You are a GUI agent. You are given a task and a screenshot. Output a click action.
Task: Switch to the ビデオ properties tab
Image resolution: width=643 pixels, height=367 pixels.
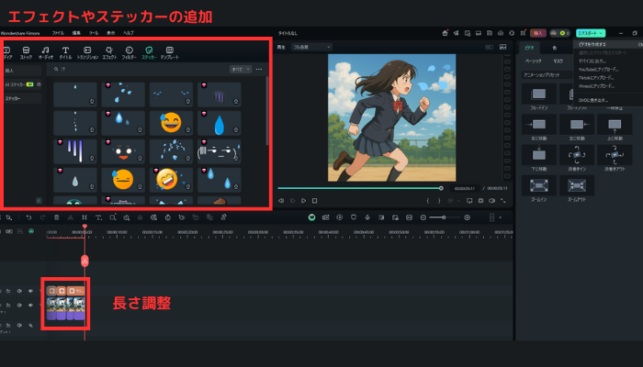[x=529, y=48]
